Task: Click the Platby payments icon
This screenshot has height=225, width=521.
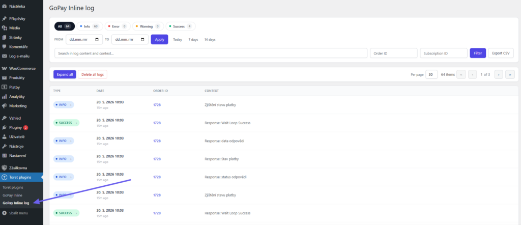Action: tap(4, 88)
